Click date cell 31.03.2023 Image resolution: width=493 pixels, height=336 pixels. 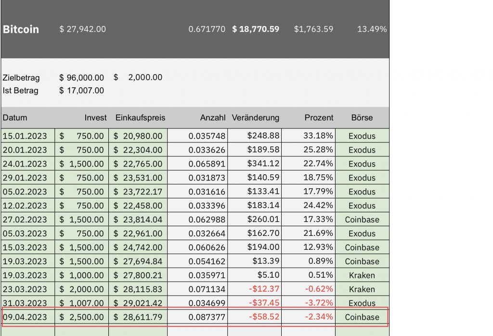point(27,303)
